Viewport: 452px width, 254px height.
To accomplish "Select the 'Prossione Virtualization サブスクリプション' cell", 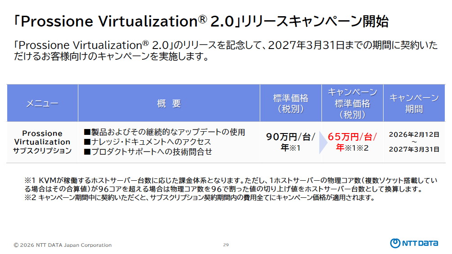I will pos(42,142).
